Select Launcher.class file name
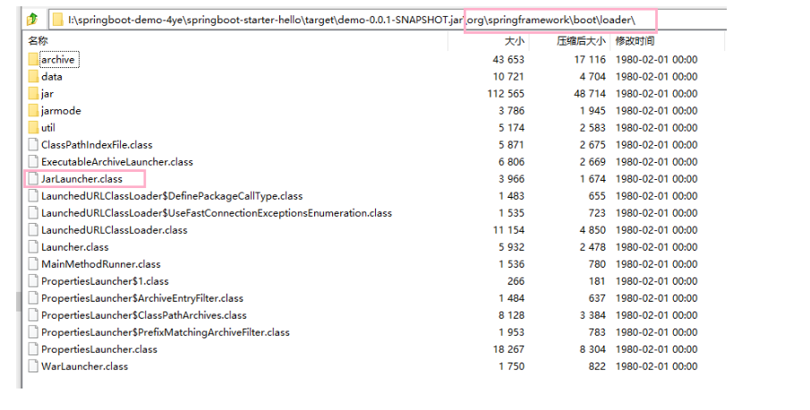This screenshot has height=410, width=810. (x=75, y=247)
